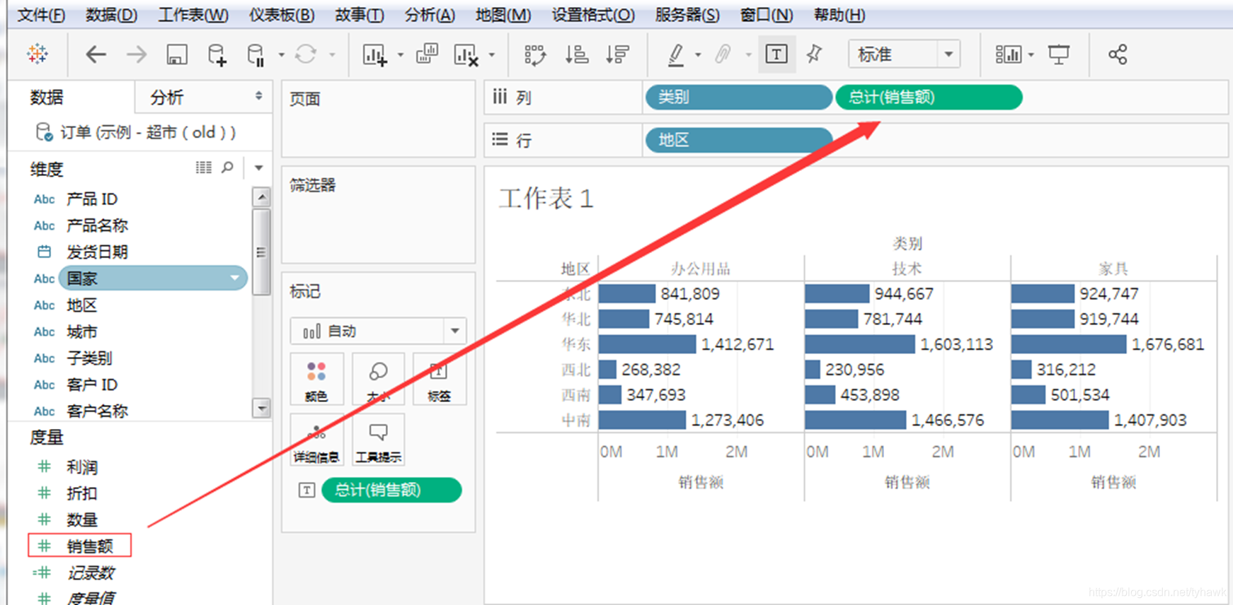Open the 分析 pane switcher arrows
1233x605 pixels.
click(x=259, y=96)
